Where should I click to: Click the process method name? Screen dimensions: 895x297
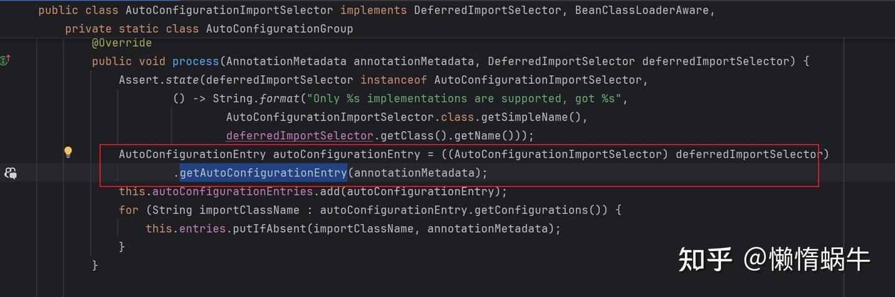195,61
